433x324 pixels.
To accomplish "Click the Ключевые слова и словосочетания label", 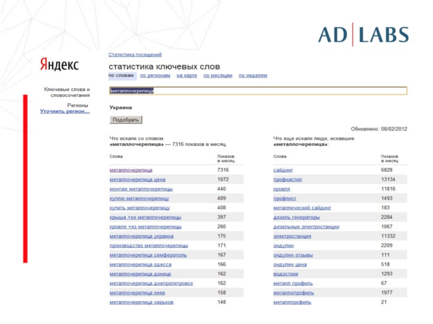I will tap(67, 92).
